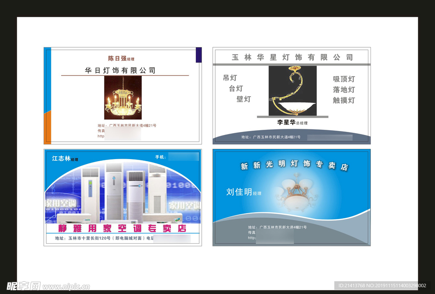Image resolution: width=435 pixels, height=294 pixels.
Task: Click the 玉林华星灯饰有限公司 header text
Action: tap(292, 57)
